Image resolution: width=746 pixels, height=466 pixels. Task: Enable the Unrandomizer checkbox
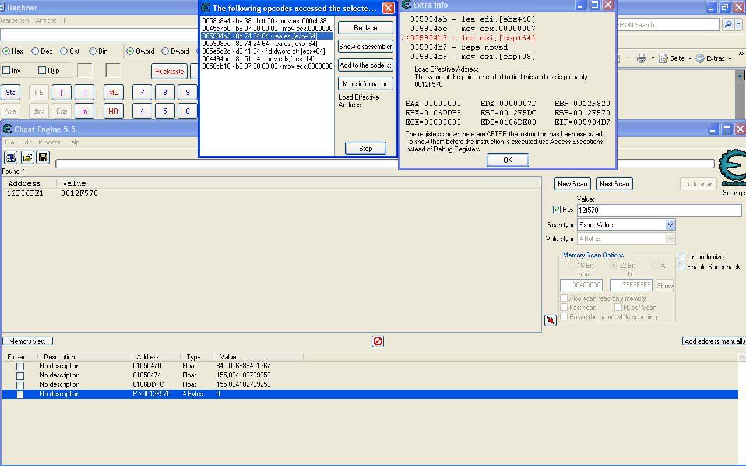[681, 257]
